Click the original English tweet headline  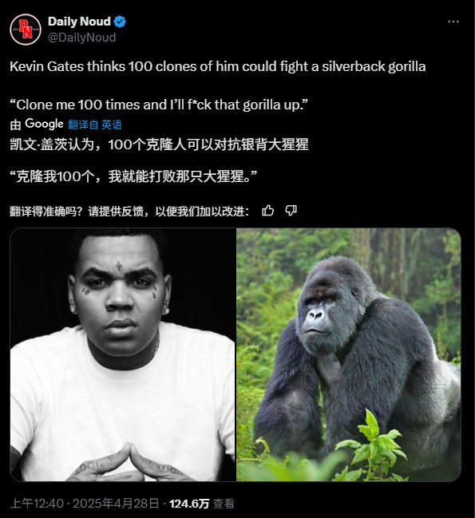click(218, 66)
